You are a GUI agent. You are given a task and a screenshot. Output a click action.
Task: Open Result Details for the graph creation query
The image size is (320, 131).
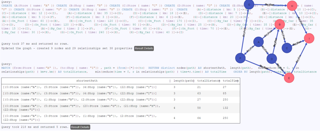(x=144, y=48)
